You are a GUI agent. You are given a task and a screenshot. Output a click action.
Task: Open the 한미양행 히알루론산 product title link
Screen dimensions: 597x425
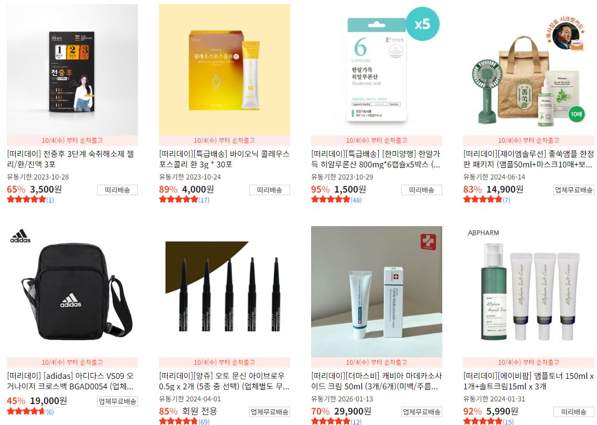coord(376,159)
